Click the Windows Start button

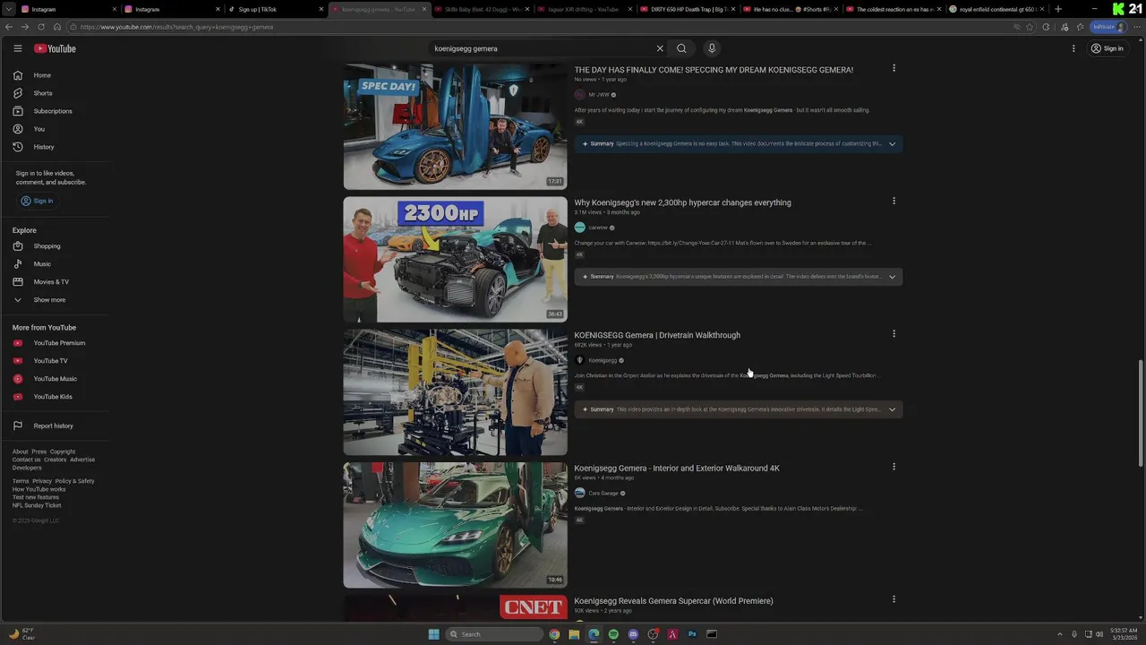(x=433, y=634)
